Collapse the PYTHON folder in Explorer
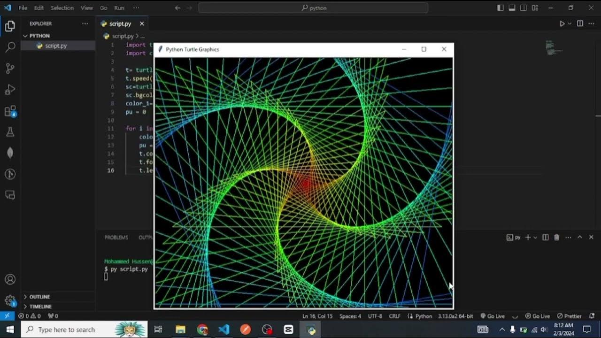The height and width of the screenshot is (338, 601). click(x=39, y=36)
